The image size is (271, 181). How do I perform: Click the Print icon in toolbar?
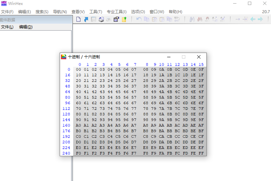point(109,19)
